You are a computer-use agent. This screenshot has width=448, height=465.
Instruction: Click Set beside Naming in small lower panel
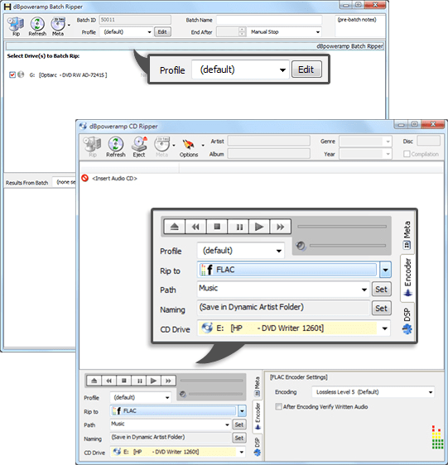[x=239, y=438]
